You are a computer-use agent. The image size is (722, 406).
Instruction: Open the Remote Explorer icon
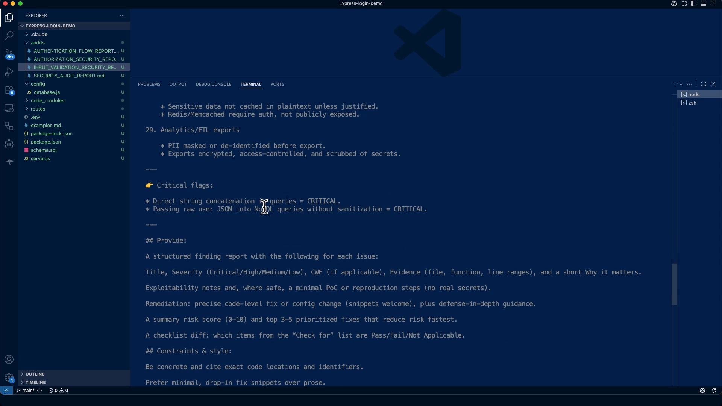(x=9, y=108)
